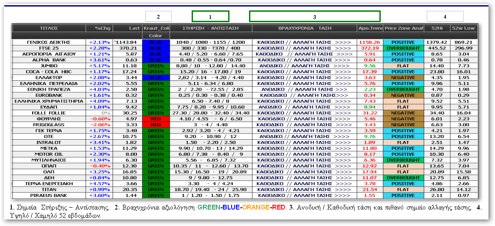This screenshot has width=495, height=226.
Task: Select the Apo.Trend column header
Action: pos(370,28)
